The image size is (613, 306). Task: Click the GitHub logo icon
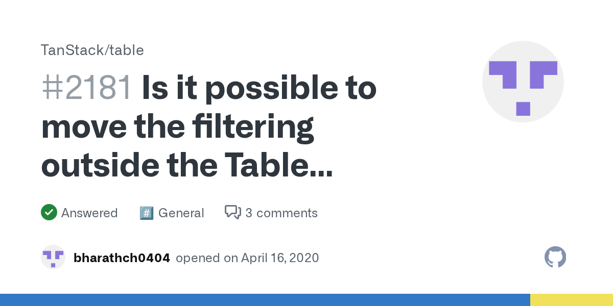click(x=555, y=258)
